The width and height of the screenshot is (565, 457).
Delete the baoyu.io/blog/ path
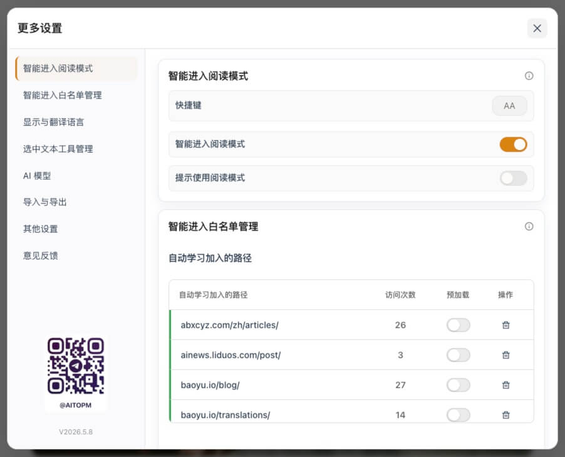(506, 385)
